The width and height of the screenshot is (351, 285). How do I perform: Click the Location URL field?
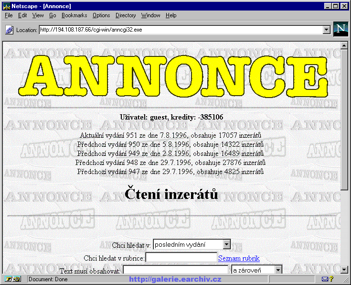(x=181, y=30)
